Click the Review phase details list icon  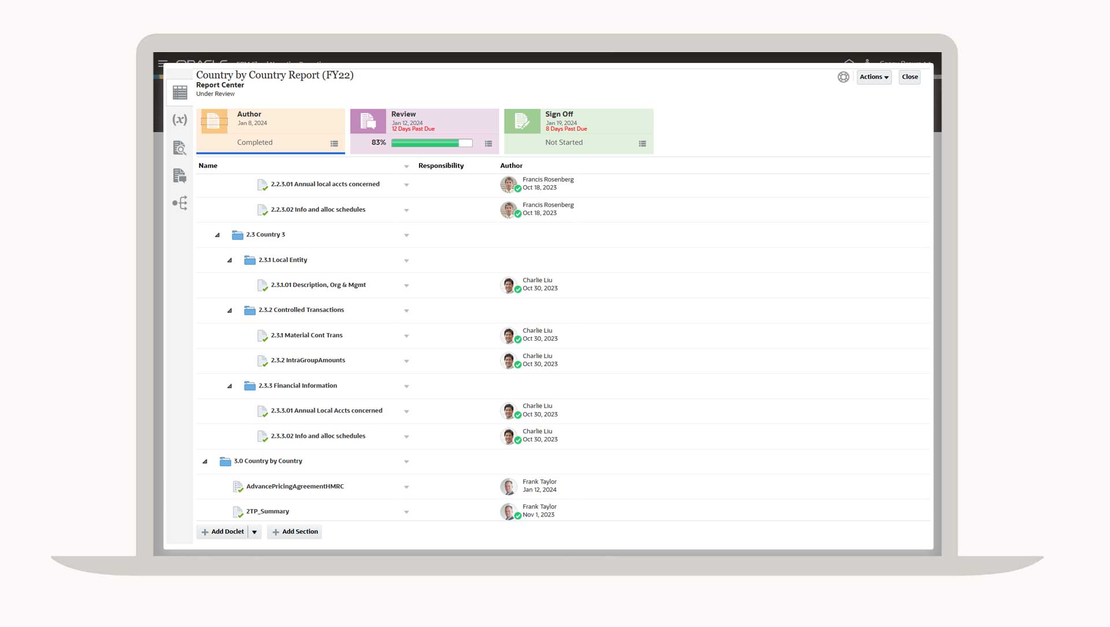pos(489,143)
